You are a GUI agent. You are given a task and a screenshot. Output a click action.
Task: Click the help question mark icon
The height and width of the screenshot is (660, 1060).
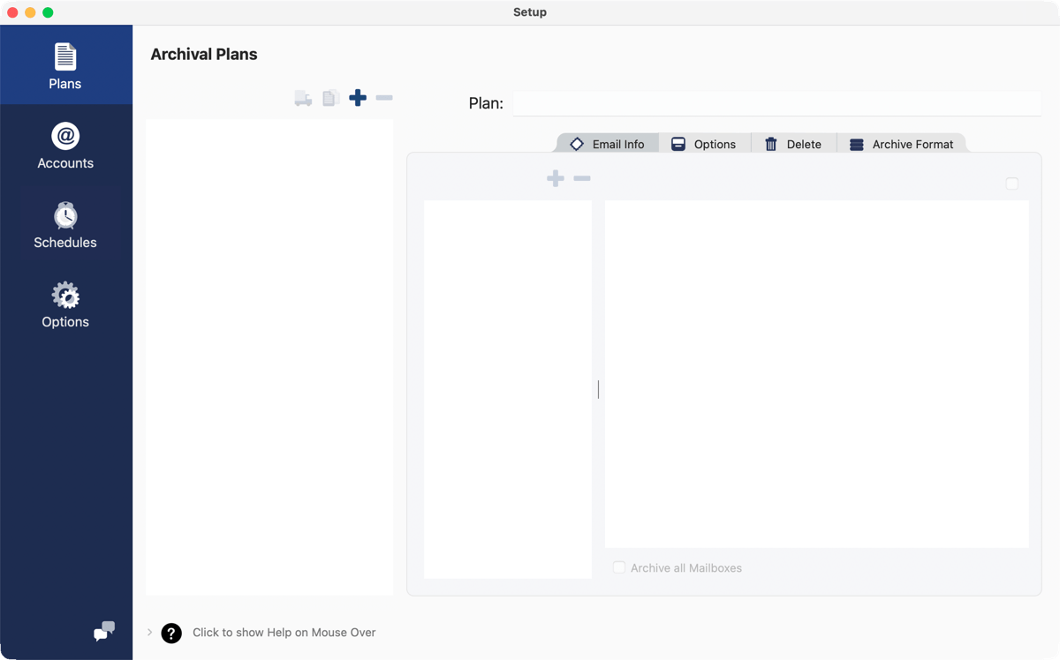click(x=170, y=633)
